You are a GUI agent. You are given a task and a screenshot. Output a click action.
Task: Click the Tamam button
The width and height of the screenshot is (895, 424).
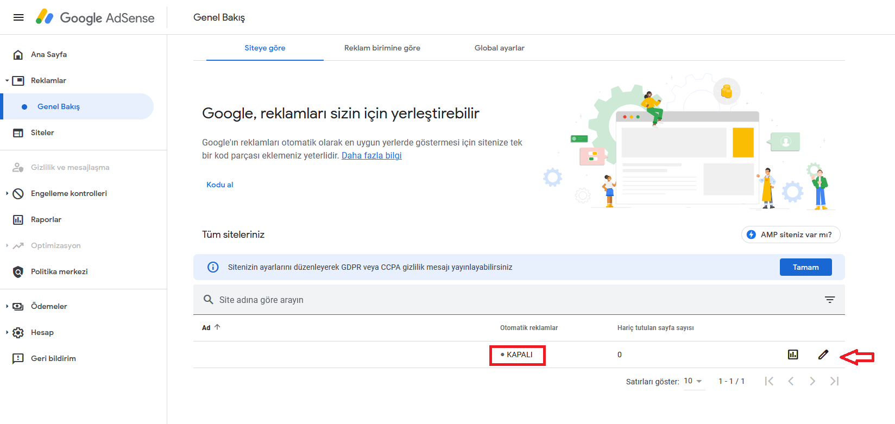coord(806,267)
